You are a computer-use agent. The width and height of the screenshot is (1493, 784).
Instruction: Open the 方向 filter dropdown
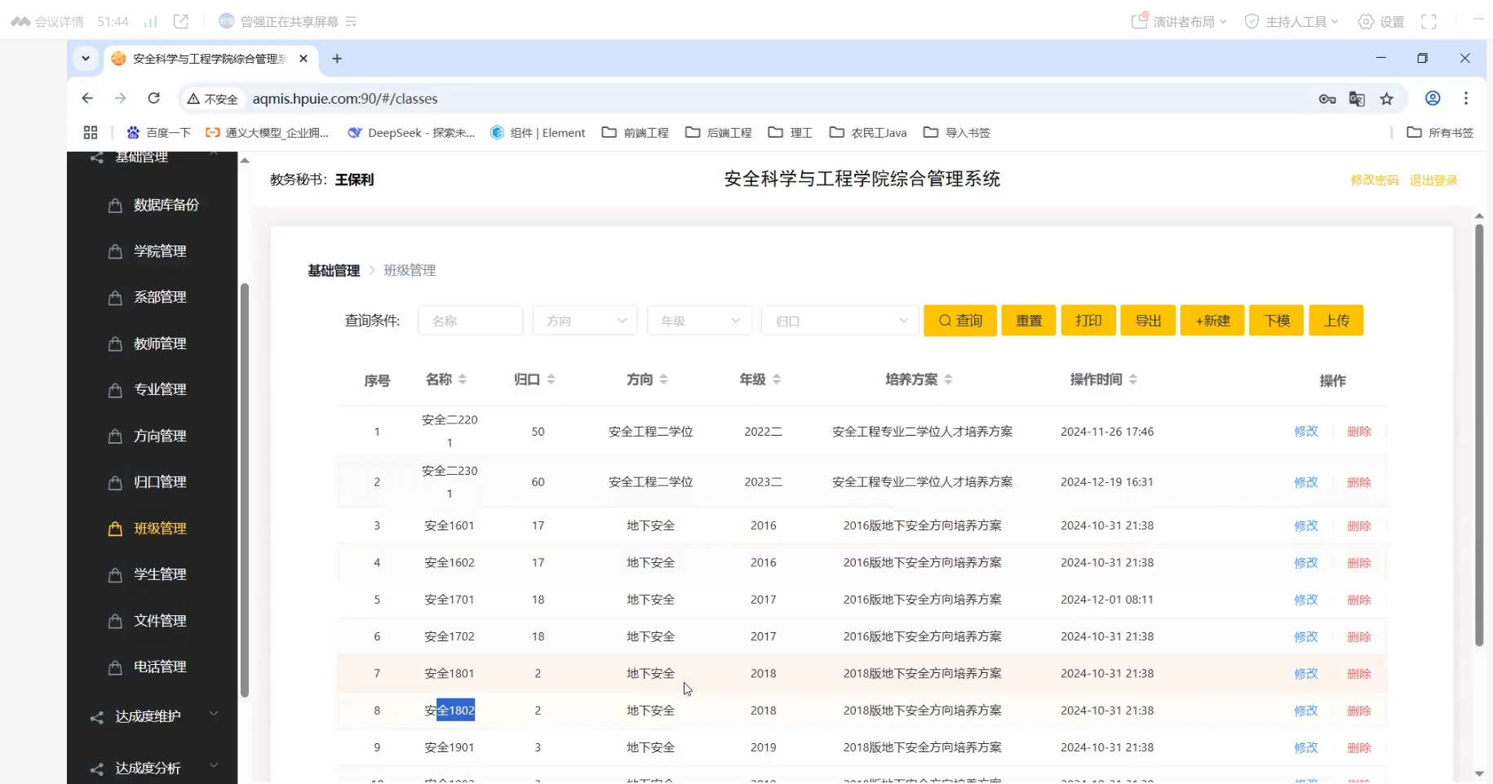[x=584, y=321]
